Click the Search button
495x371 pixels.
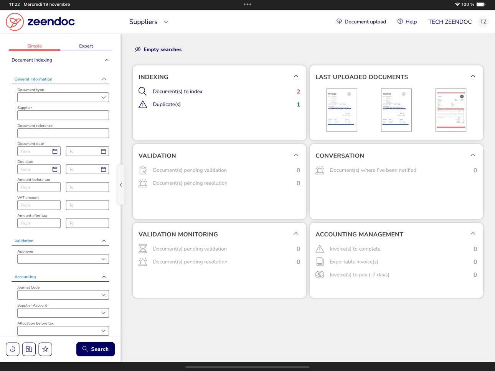click(96, 349)
